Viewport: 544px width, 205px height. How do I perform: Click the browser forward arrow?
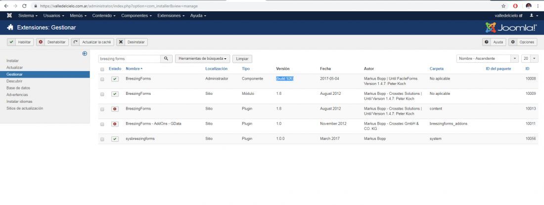click(x=15, y=6)
